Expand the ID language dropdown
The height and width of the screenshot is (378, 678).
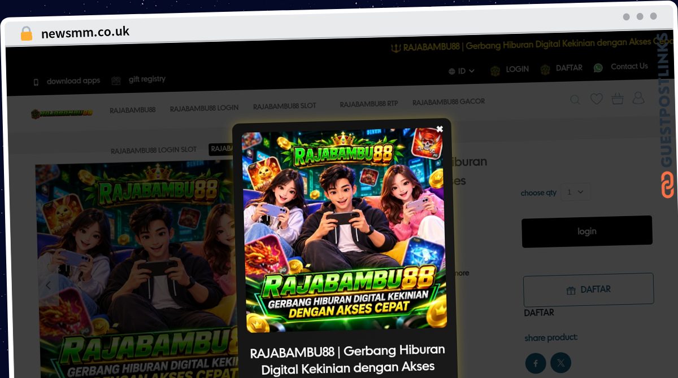[x=462, y=71]
